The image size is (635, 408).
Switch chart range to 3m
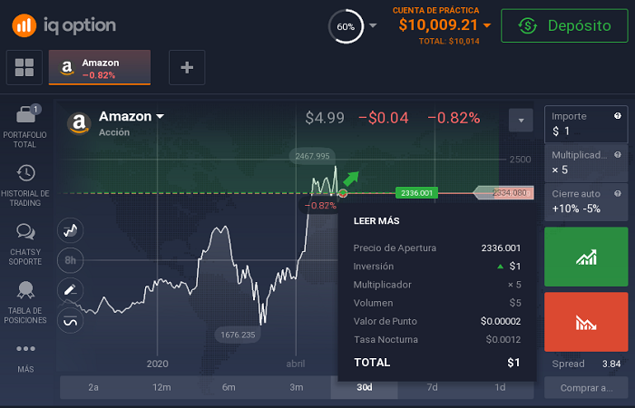pyautogui.click(x=297, y=387)
